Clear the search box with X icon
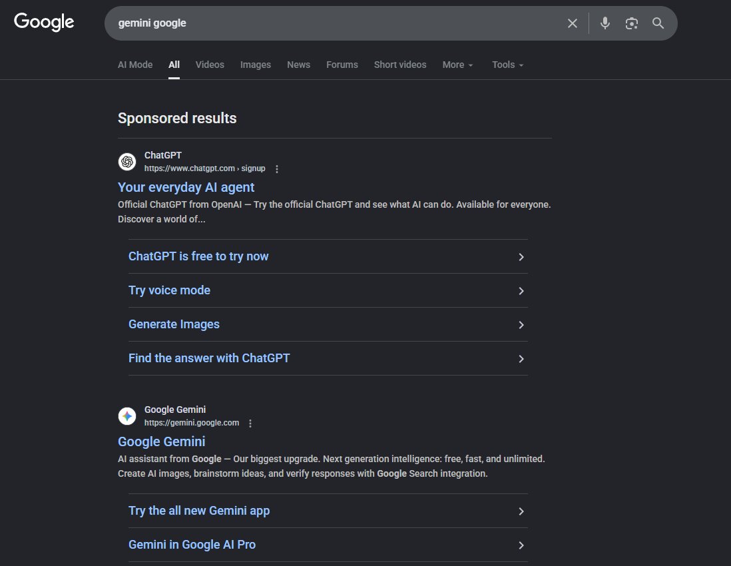Image resolution: width=731 pixels, height=566 pixels. [573, 23]
